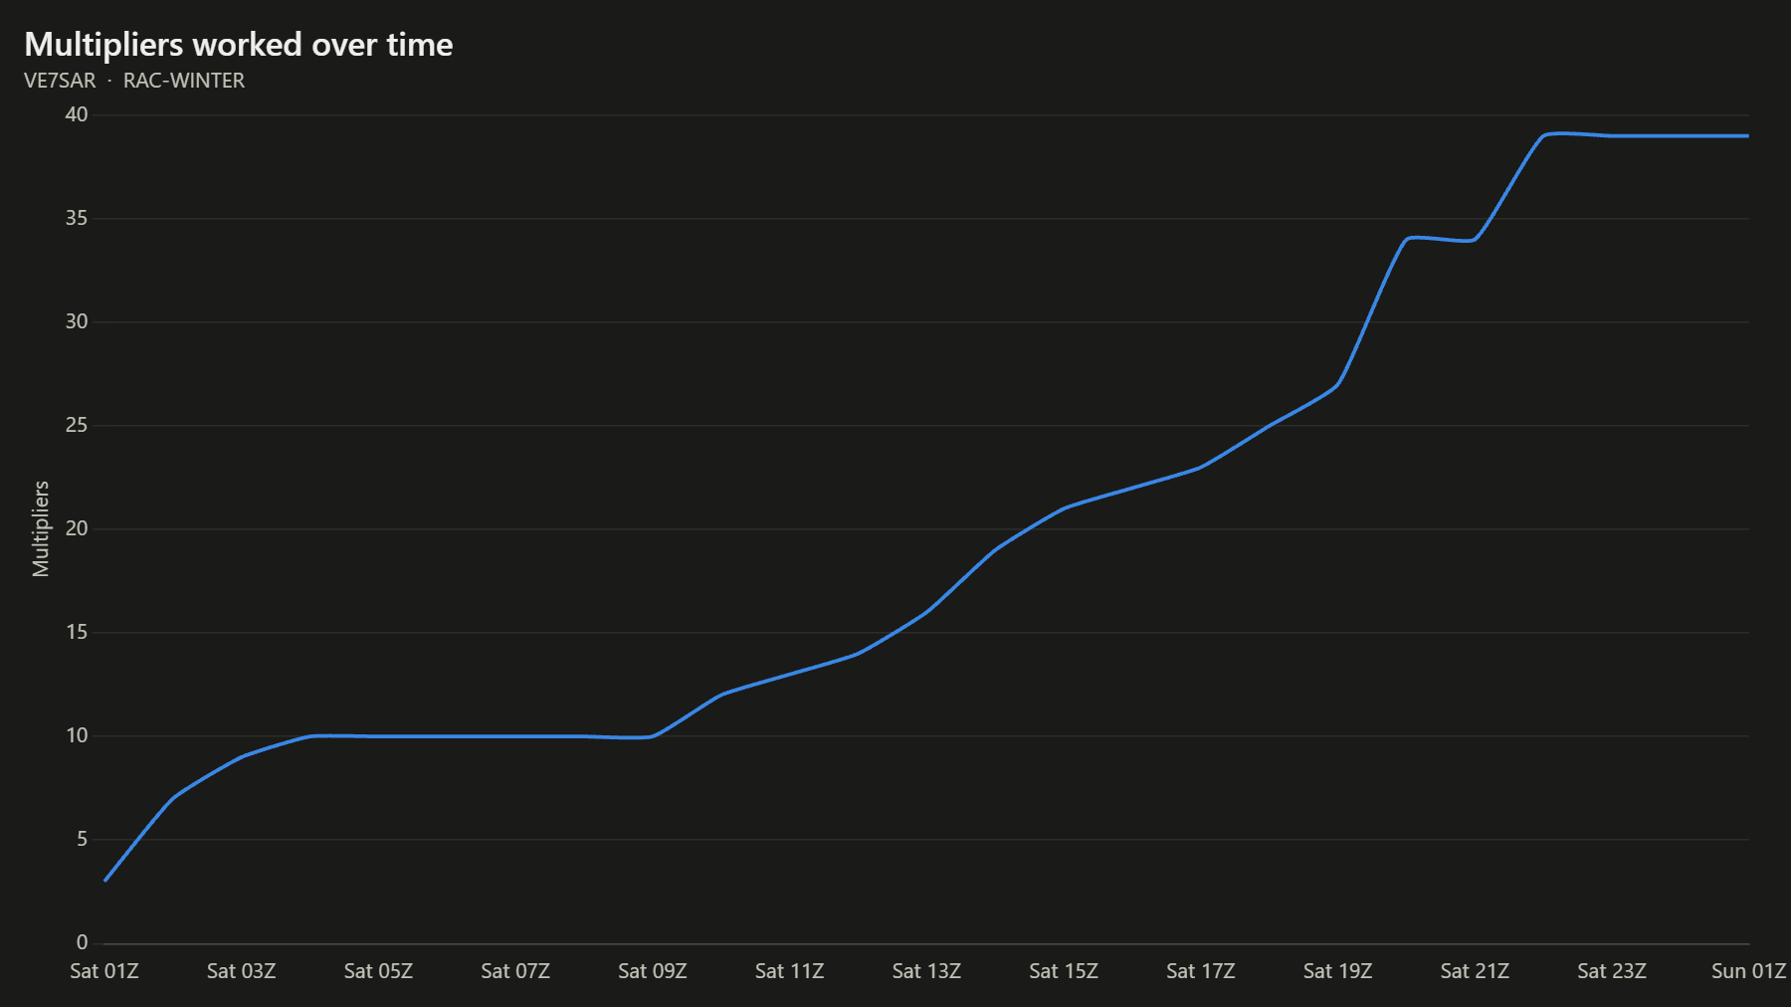Click the 'Sat 01Z' x-axis label
Viewport: 1791px width, 1007px height.
point(104,971)
